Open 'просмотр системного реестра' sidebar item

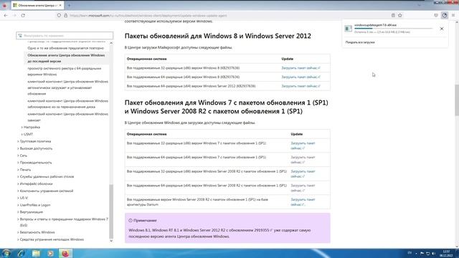[x=65, y=72]
